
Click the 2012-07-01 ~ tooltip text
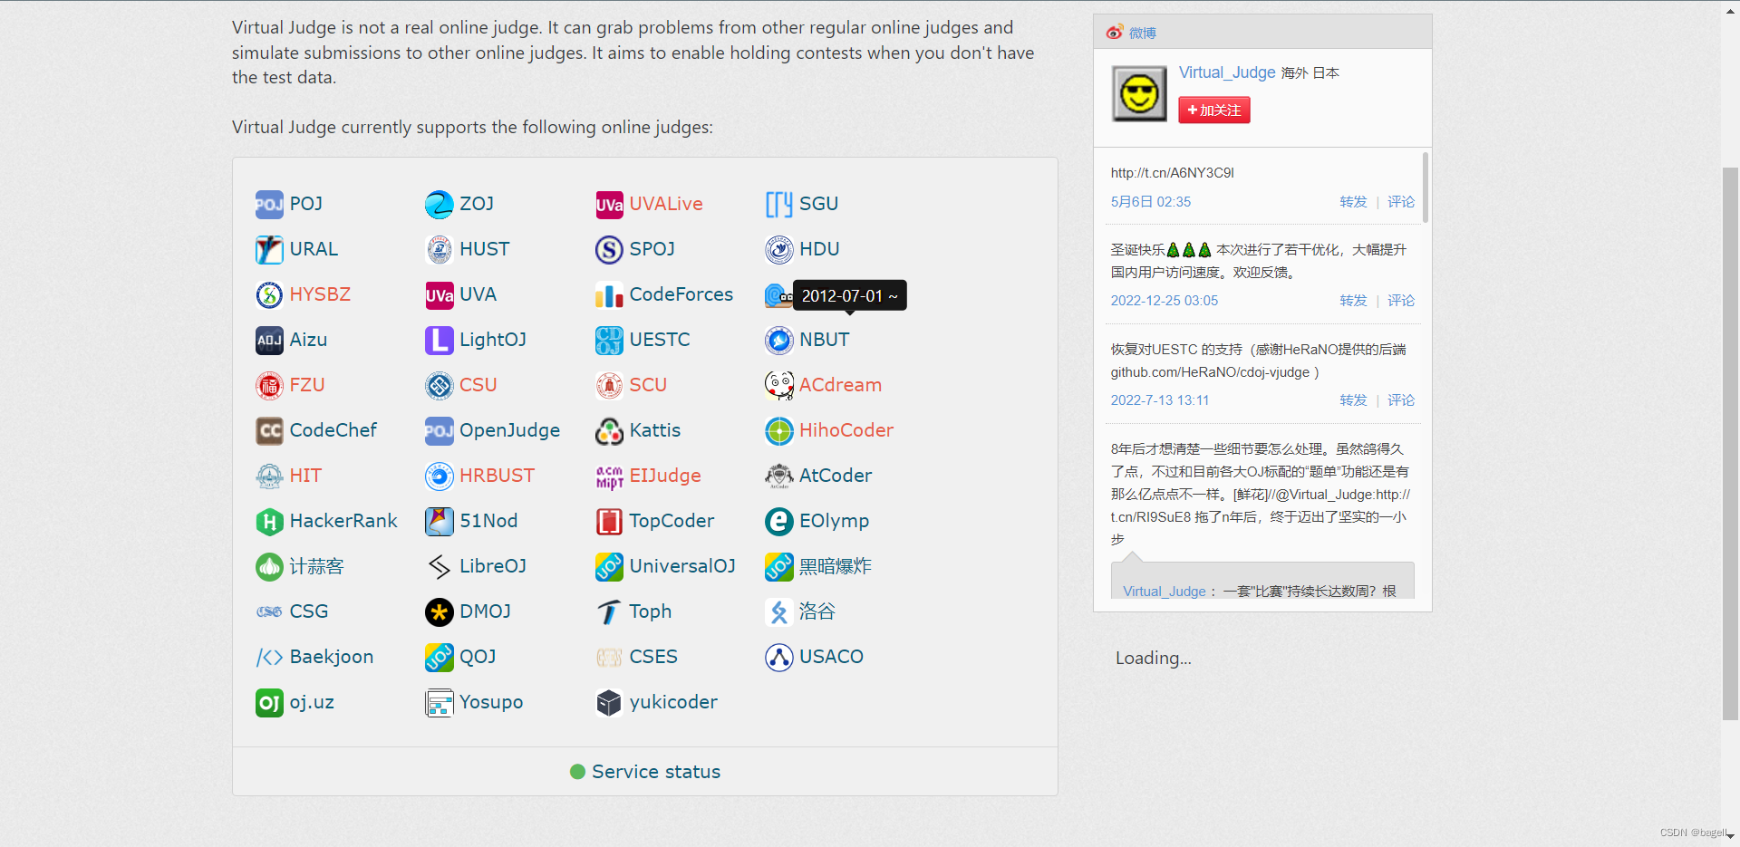click(849, 296)
